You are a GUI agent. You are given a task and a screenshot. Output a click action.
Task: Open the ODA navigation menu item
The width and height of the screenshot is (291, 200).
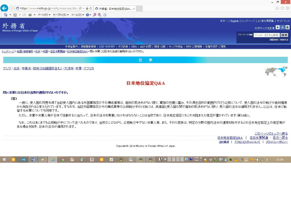click(134, 46)
